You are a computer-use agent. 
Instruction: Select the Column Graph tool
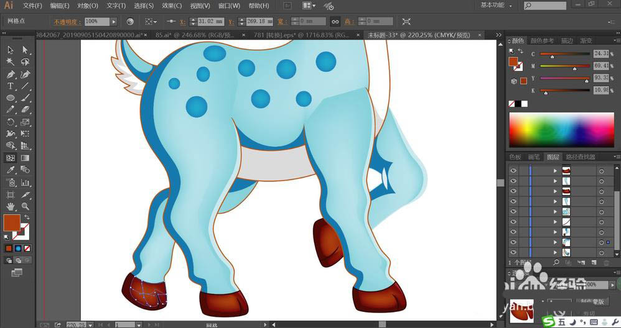[x=25, y=182]
